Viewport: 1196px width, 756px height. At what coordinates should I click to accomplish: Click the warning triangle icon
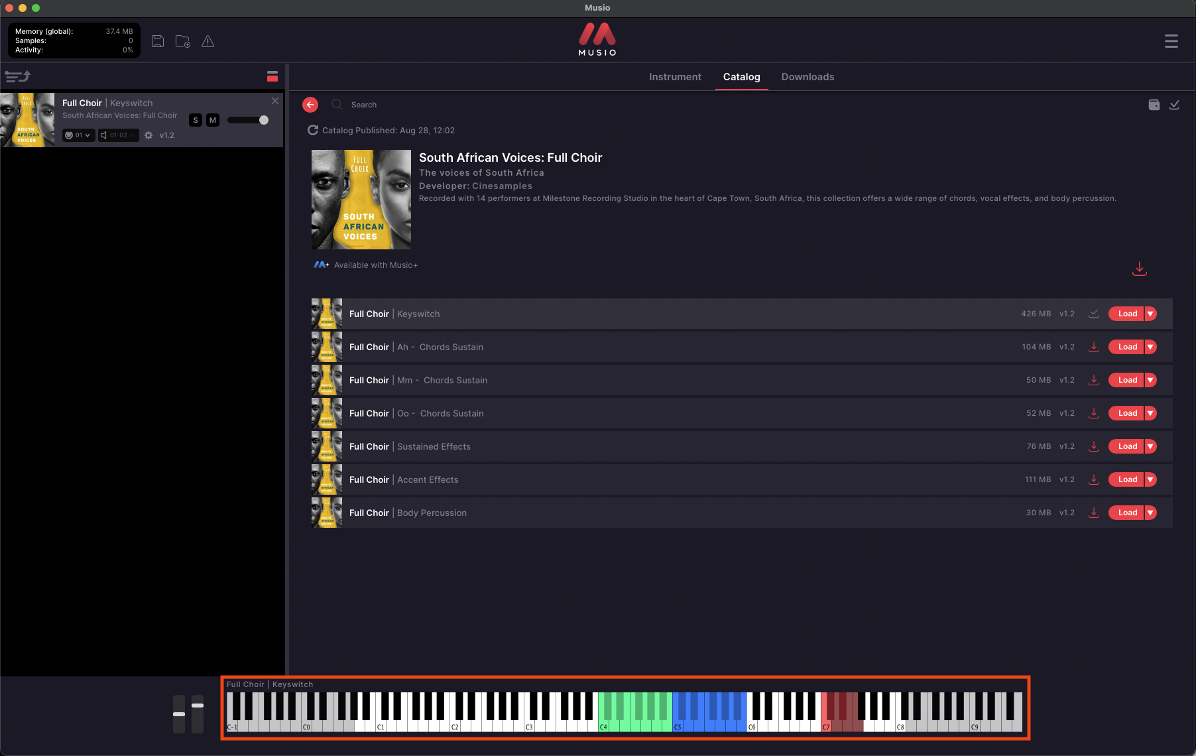(x=208, y=41)
